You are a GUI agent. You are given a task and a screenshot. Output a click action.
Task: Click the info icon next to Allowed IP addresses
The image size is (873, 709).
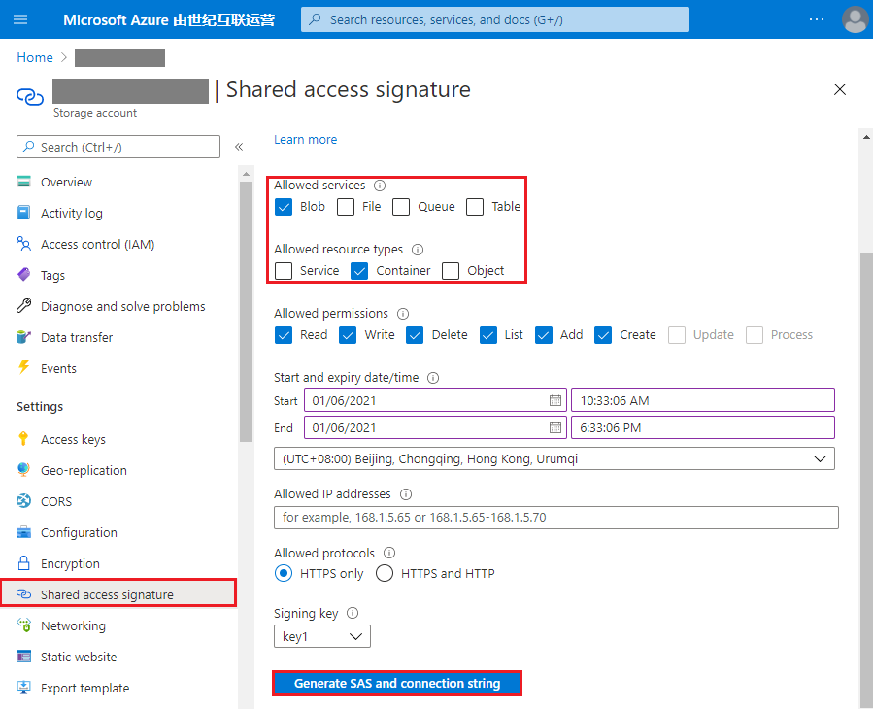coord(406,494)
